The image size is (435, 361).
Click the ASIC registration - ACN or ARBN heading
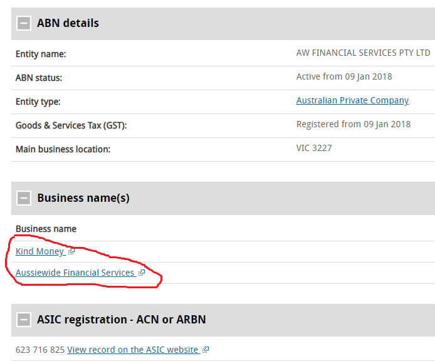(x=122, y=320)
